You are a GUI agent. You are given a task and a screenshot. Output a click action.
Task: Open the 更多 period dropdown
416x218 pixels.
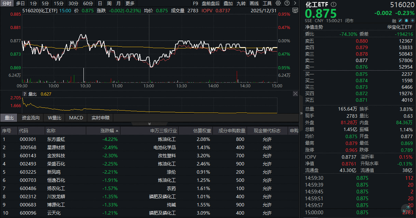point(130,3)
